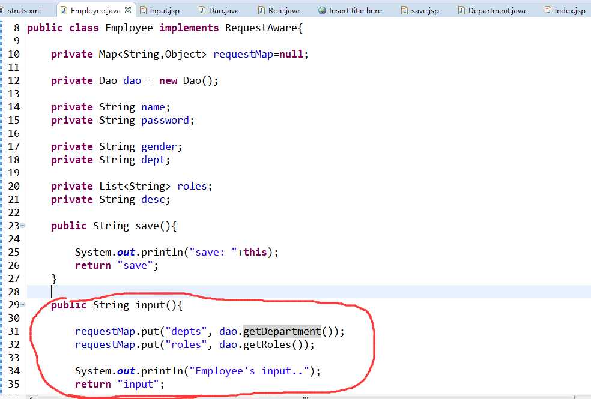
Task: Click the highlighted 'getDepartment' call on line 31
Action: click(282, 331)
